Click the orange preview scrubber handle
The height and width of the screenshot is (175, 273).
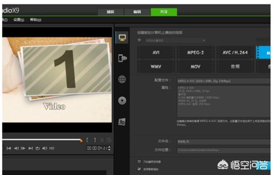pos(81,140)
